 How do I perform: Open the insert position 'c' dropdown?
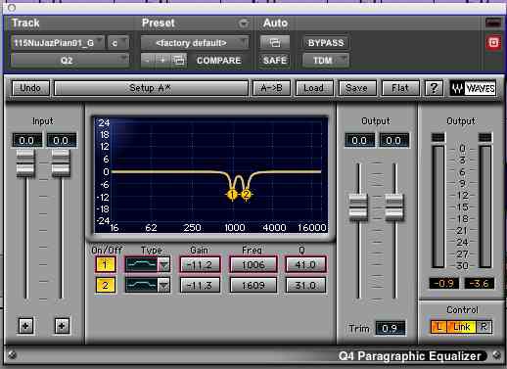click(118, 43)
